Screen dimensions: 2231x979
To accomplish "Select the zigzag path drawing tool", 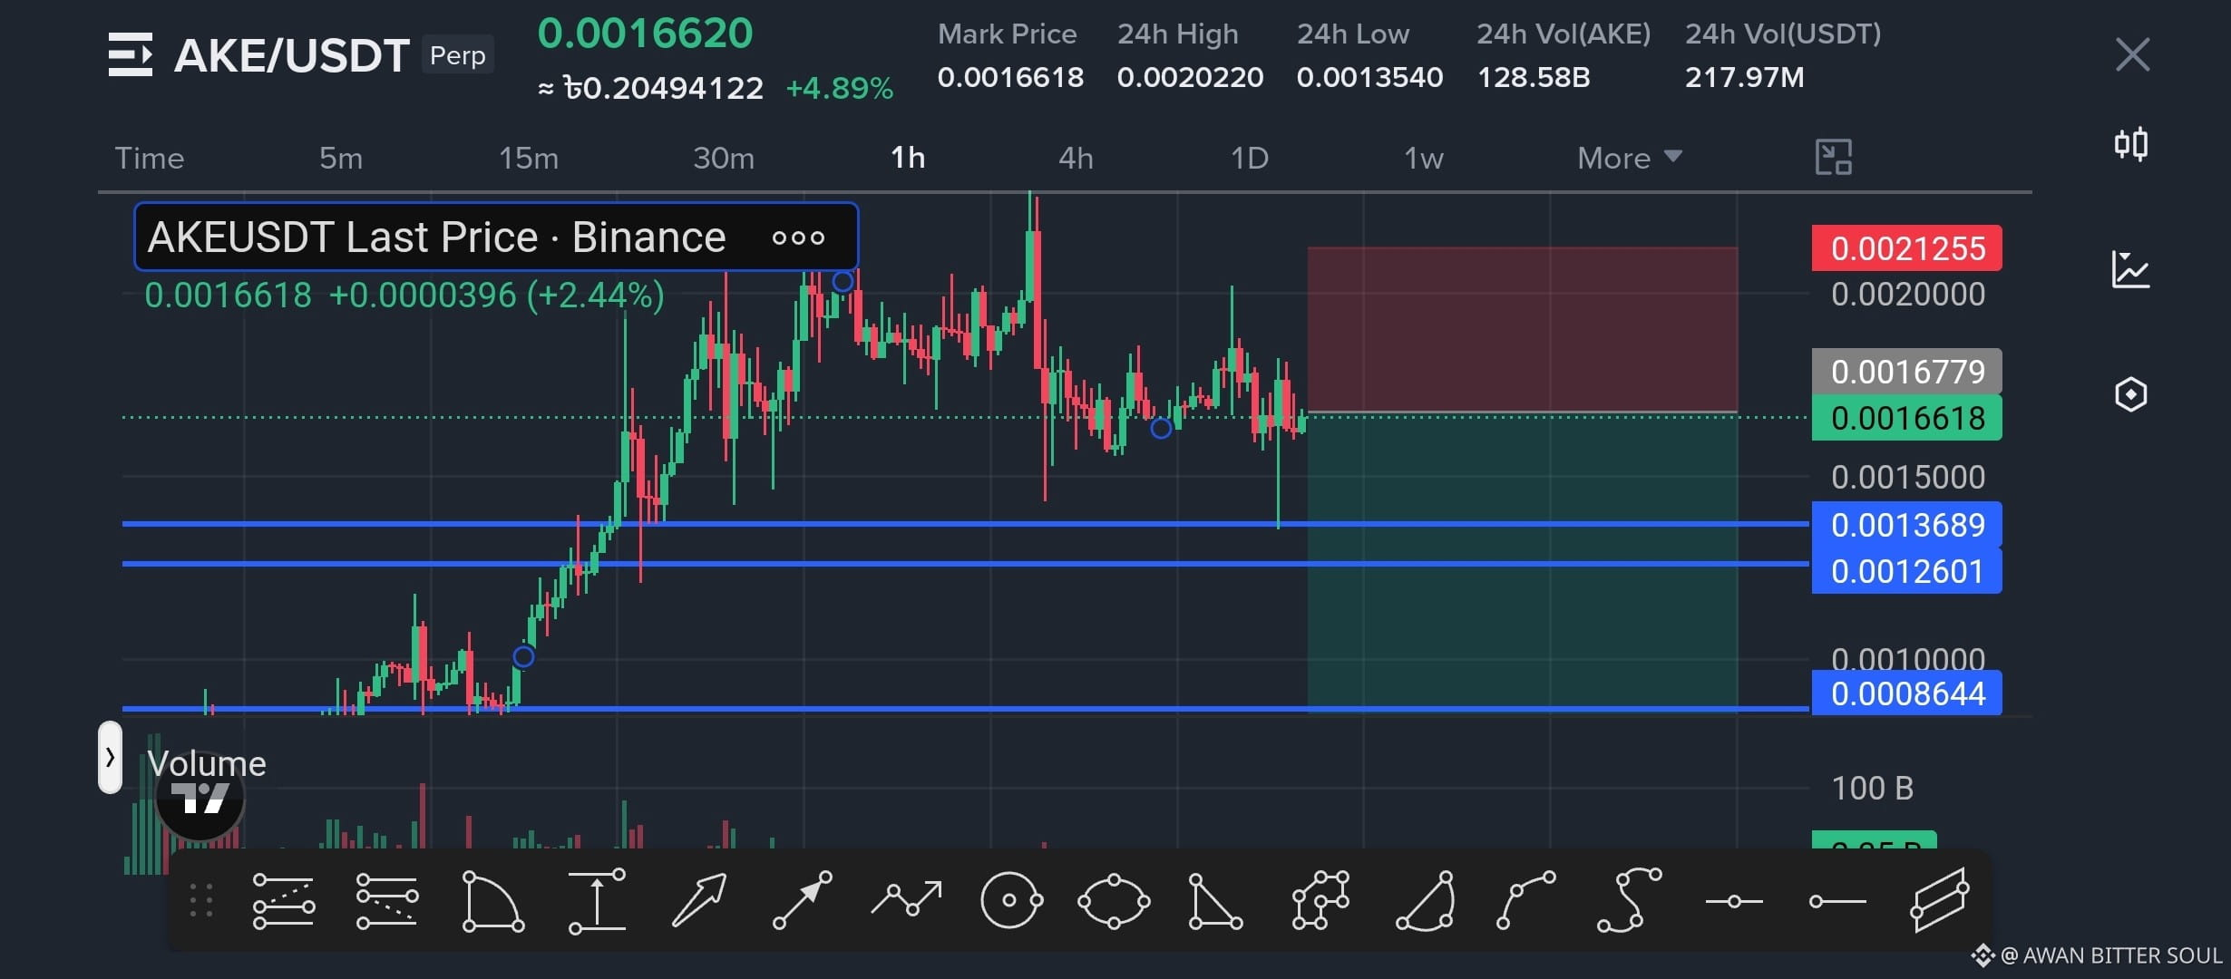I will pyautogui.click(x=906, y=899).
